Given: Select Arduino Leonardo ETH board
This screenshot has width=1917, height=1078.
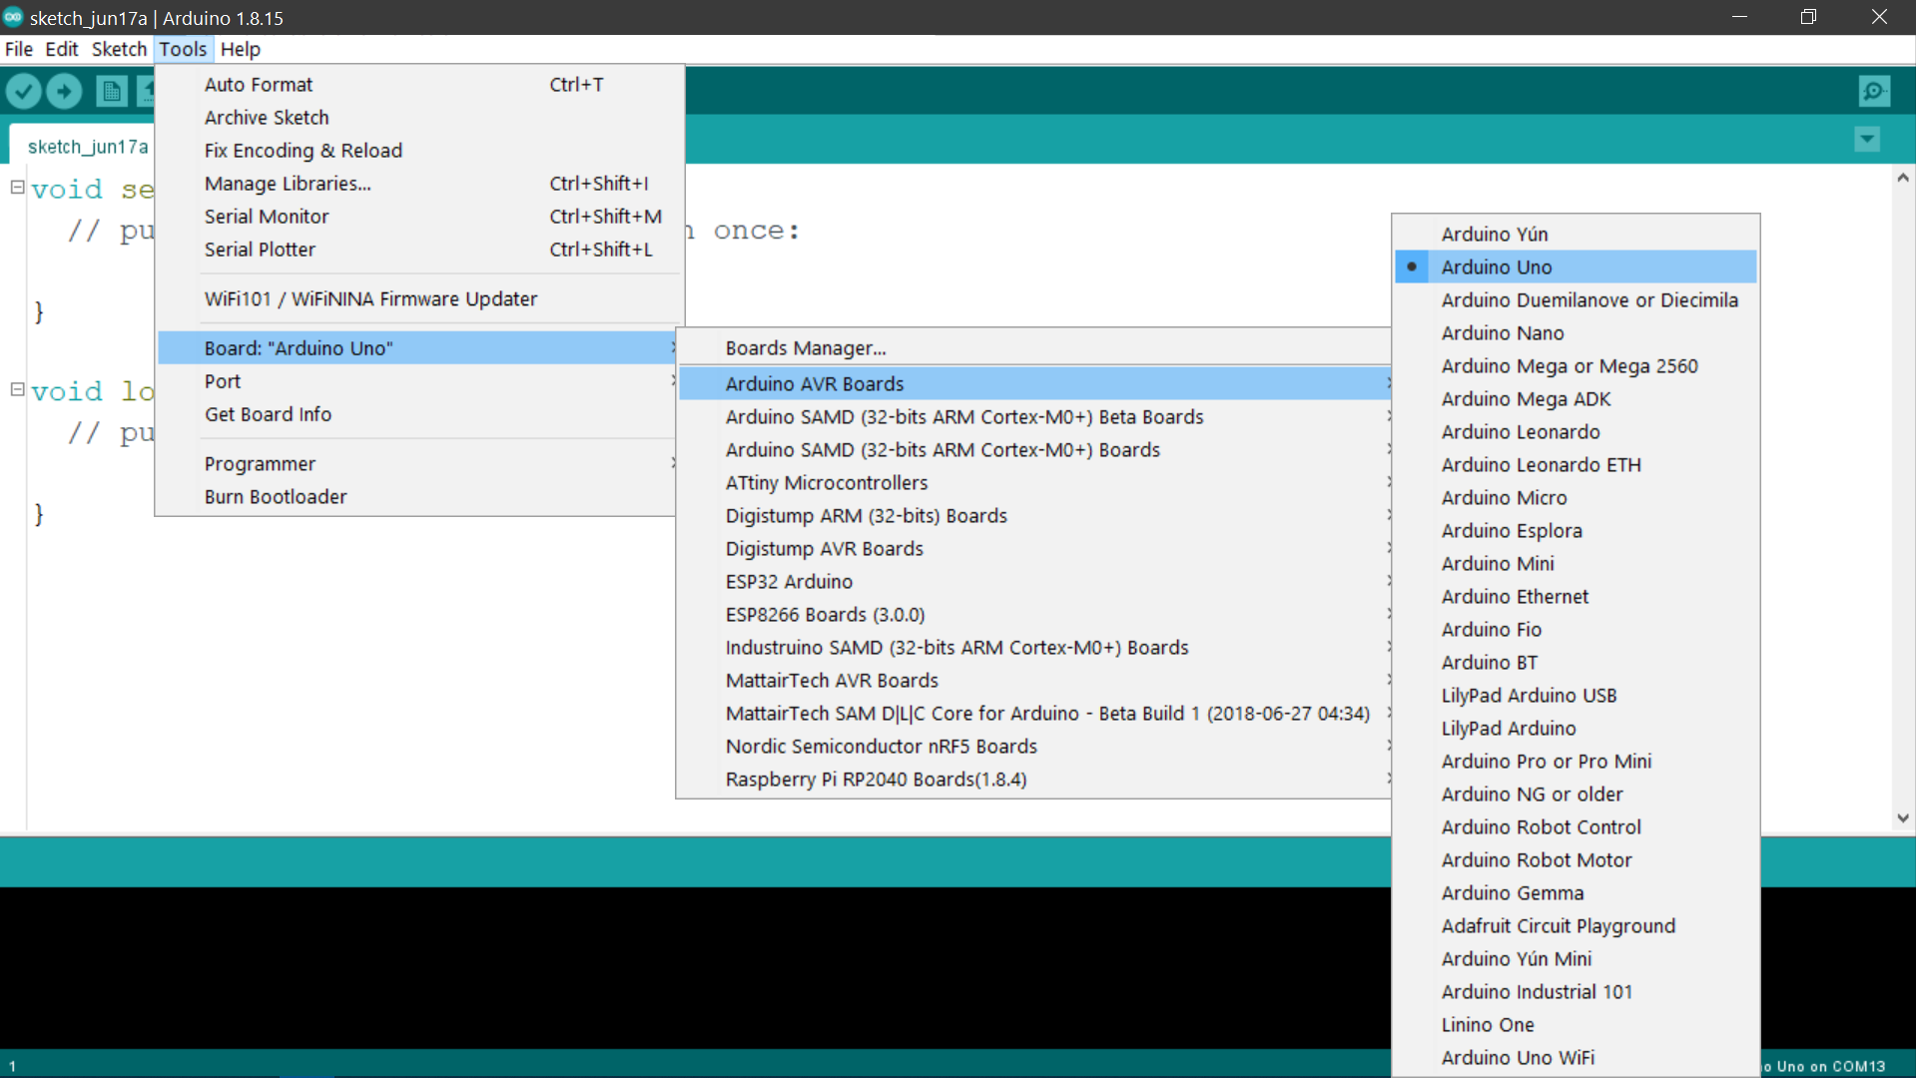Looking at the screenshot, I should click(x=1576, y=464).
